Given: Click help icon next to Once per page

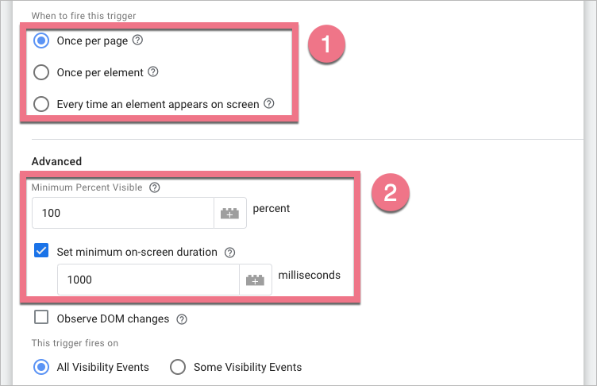Looking at the screenshot, I should point(138,40).
